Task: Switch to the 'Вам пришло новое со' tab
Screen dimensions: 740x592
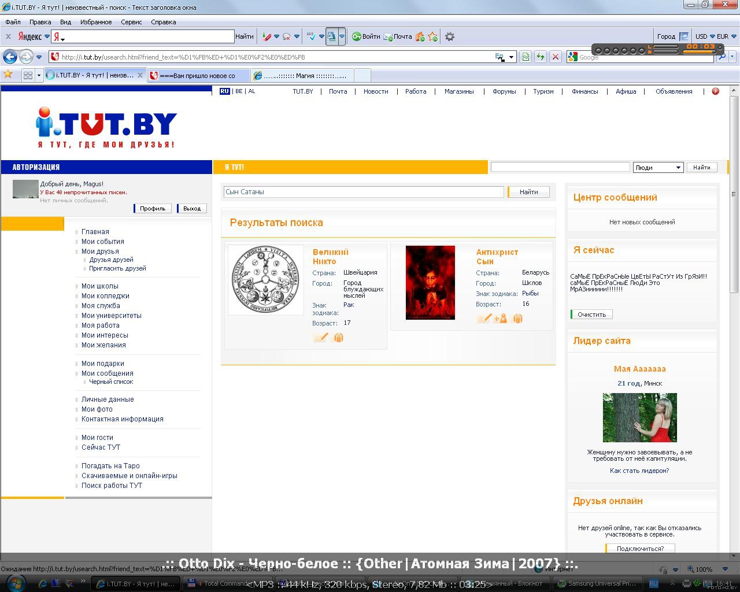Action: pyautogui.click(x=198, y=75)
